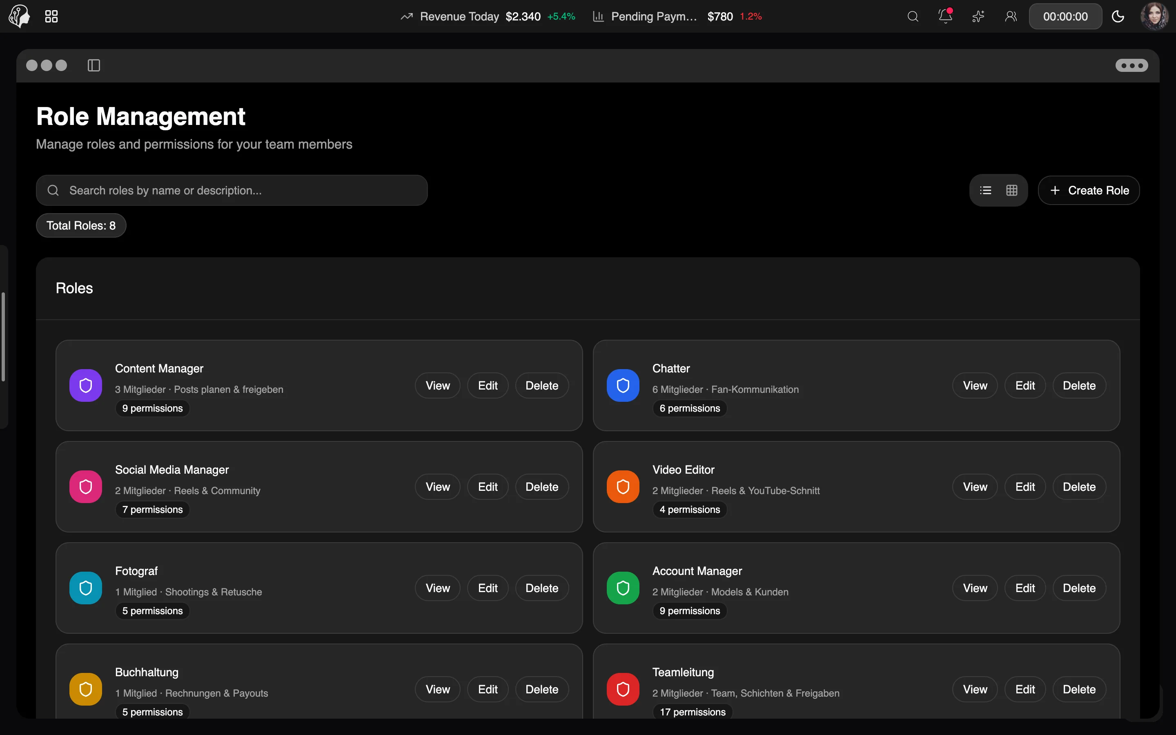
Task: Open the user contacts icon
Action: click(x=1011, y=16)
